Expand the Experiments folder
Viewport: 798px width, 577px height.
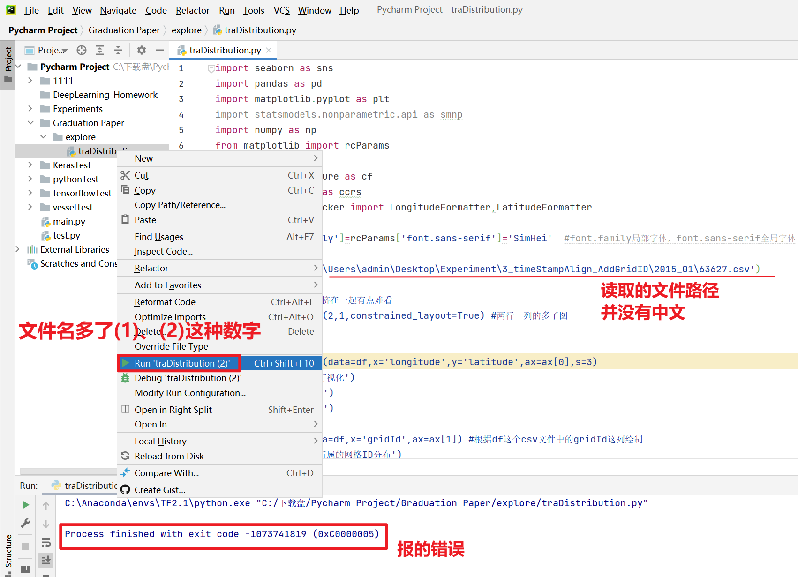(x=30, y=108)
